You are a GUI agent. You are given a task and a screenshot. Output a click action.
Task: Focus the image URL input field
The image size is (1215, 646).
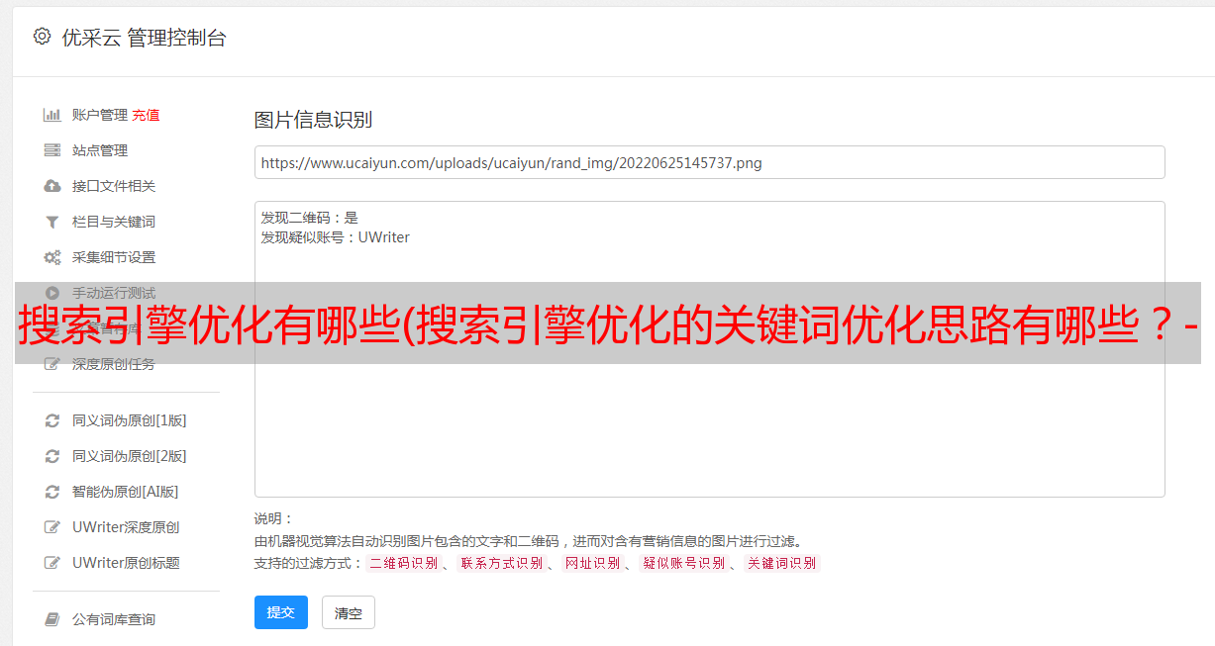[x=709, y=162]
